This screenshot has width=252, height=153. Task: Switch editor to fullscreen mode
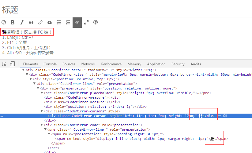coord(86,22)
